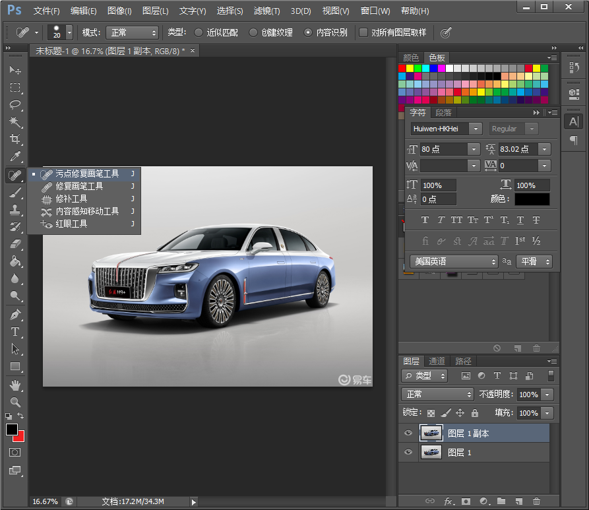The height and width of the screenshot is (510, 589).
Task: Click the black foreground color swatch
Action: 11,430
